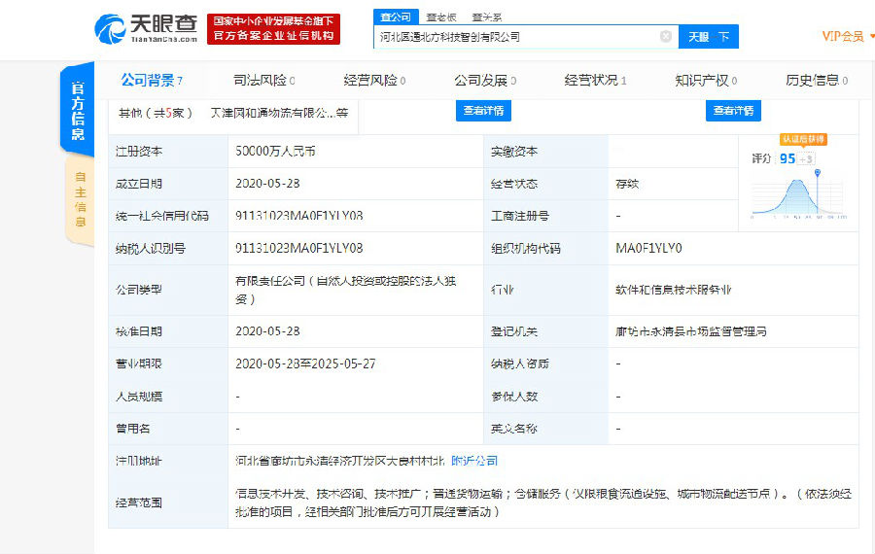Screen dimensions: 875x554
Task: Select registration authority 廊坊市永清县市场监督管理局
Action: [691, 331]
